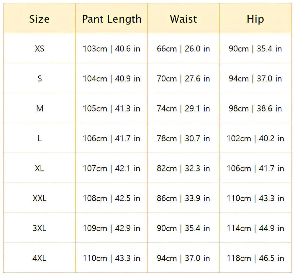Click the Size column header
Image resolution: width=295 pixels, height=275 pixels.
coord(39,19)
